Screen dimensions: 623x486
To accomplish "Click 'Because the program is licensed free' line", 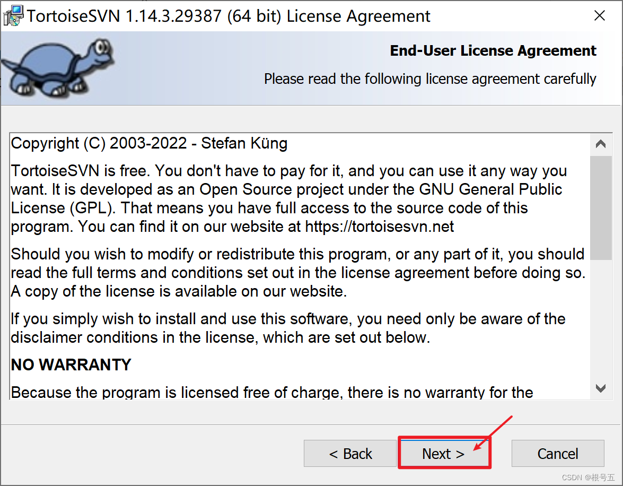I will 272,392.
